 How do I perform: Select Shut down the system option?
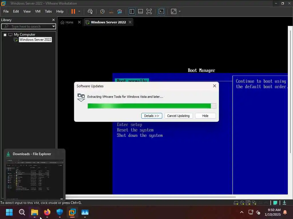140,135
